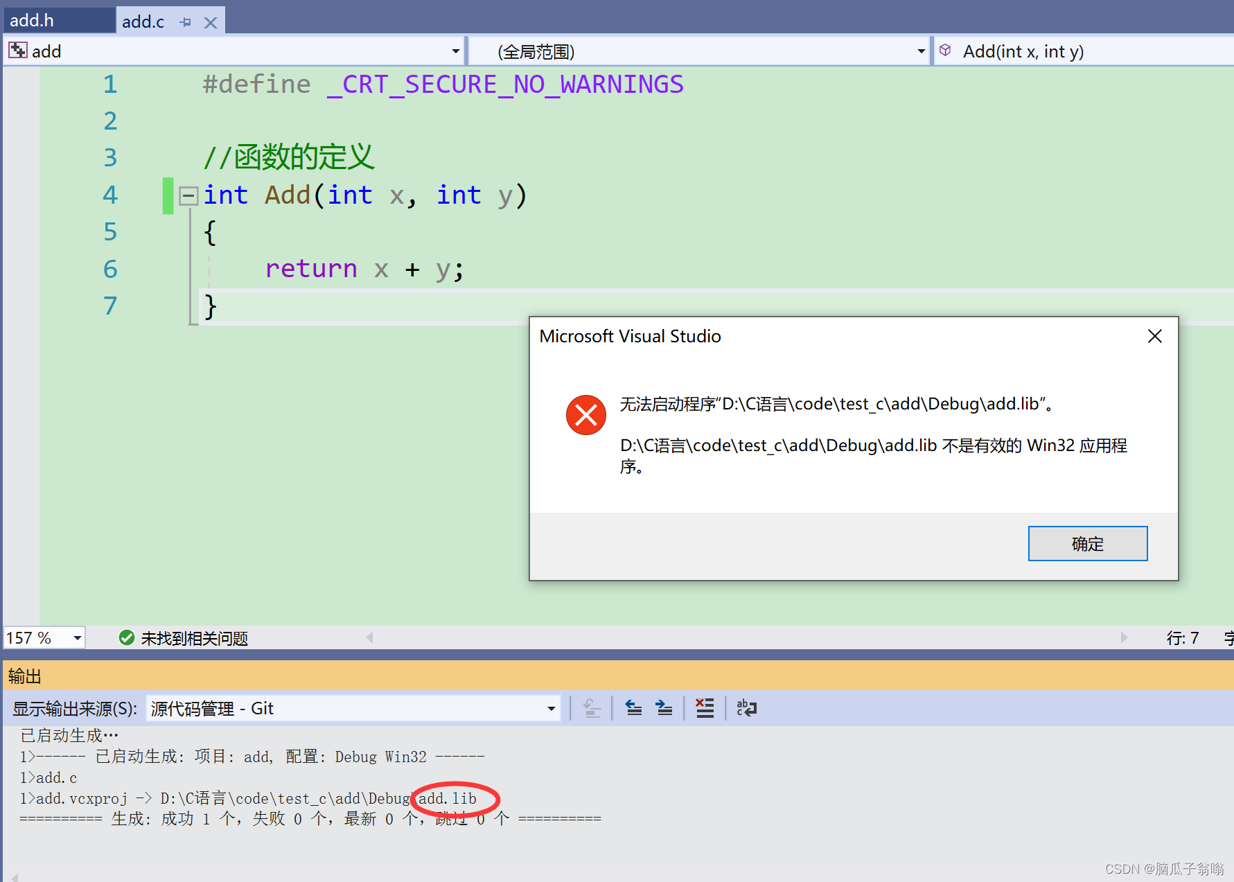Click 确定 in the error dialog
The height and width of the screenshot is (882, 1234).
tap(1087, 543)
